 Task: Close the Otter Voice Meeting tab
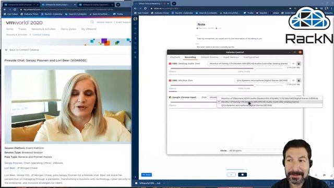point(168,4)
